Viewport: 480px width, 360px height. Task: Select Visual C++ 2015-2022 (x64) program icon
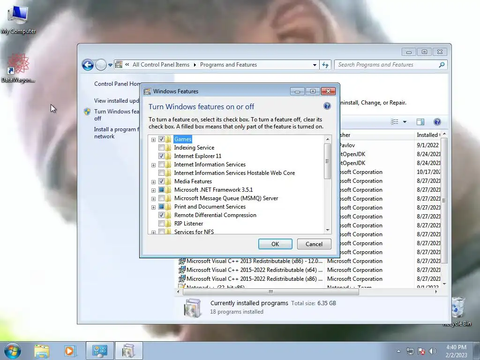(x=182, y=270)
